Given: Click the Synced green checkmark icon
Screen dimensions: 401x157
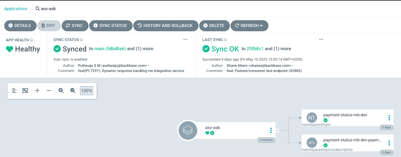Looking at the screenshot, I should pos(57,49).
